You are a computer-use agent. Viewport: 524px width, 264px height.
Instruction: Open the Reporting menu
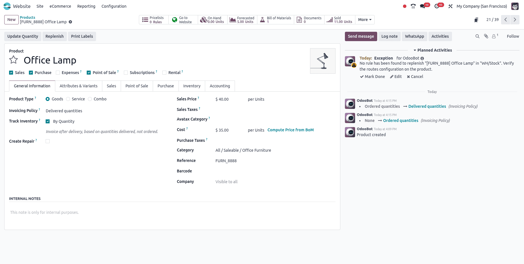pos(86,6)
